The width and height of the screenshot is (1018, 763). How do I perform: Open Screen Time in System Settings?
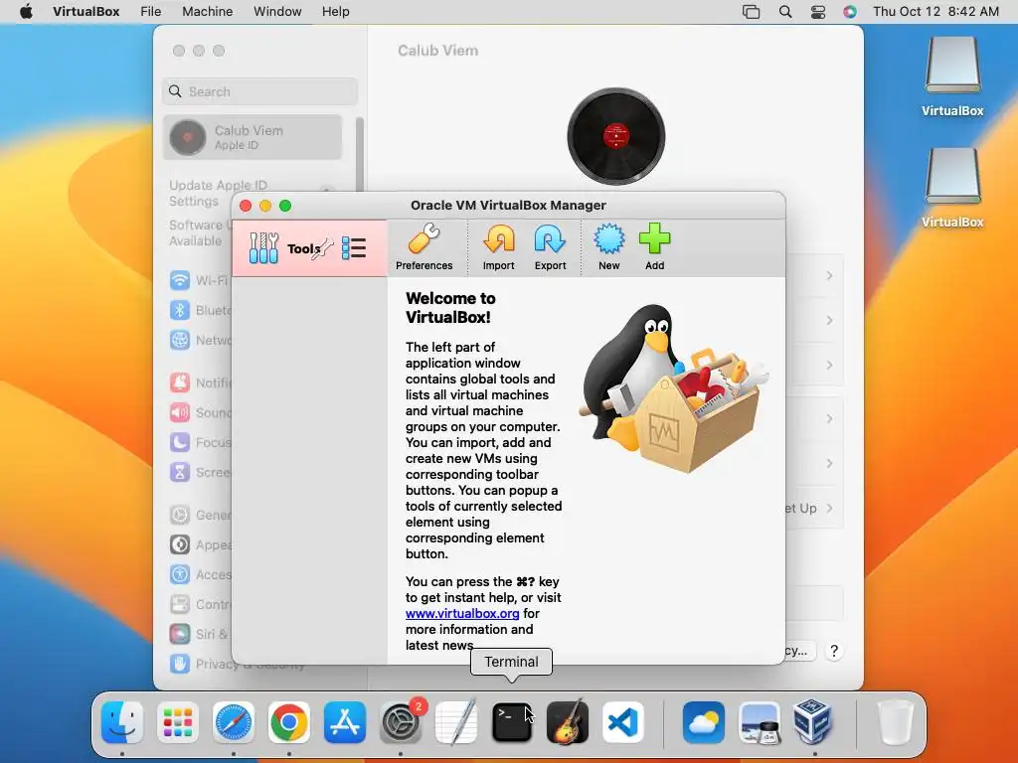(x=199, y=472)
